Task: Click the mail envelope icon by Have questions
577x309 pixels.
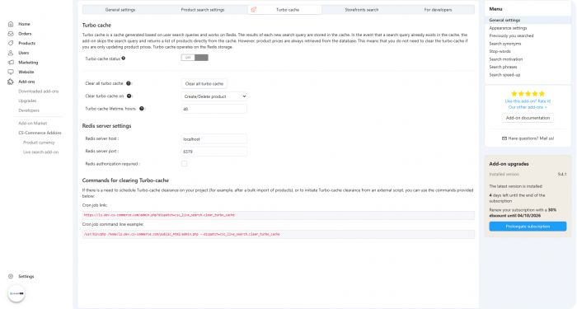Action: [504, 138]
